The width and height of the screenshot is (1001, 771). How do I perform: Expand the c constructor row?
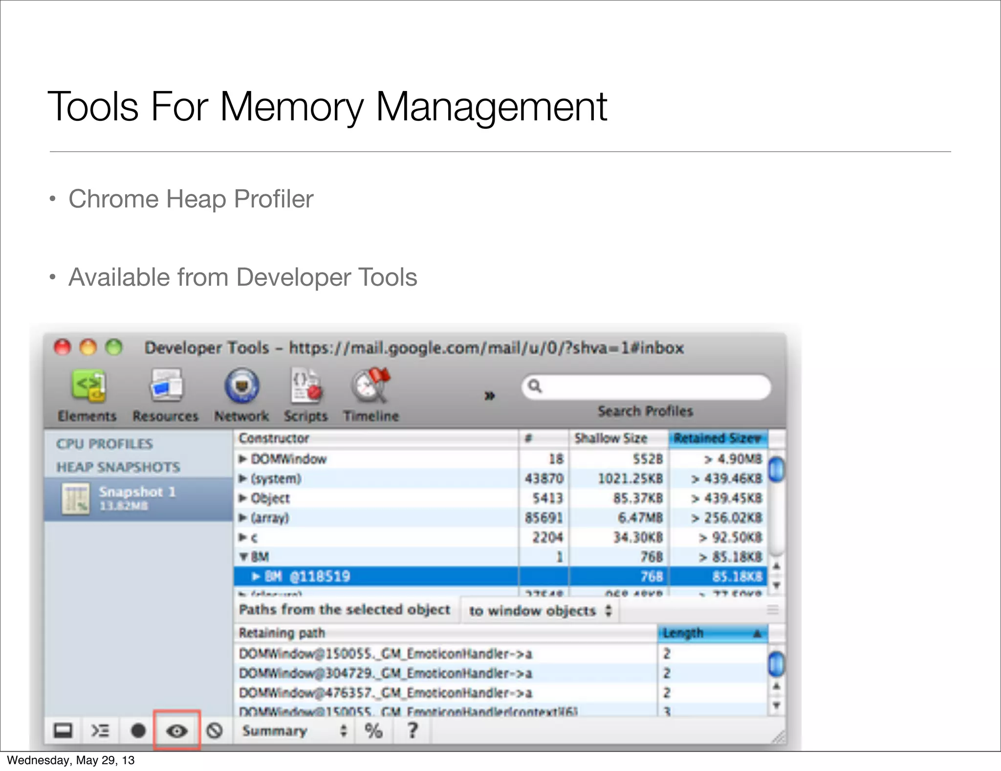coord(242,537)
